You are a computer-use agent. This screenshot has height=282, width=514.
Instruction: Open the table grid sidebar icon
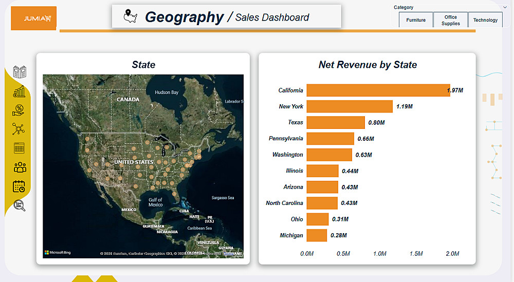(20, 148)
